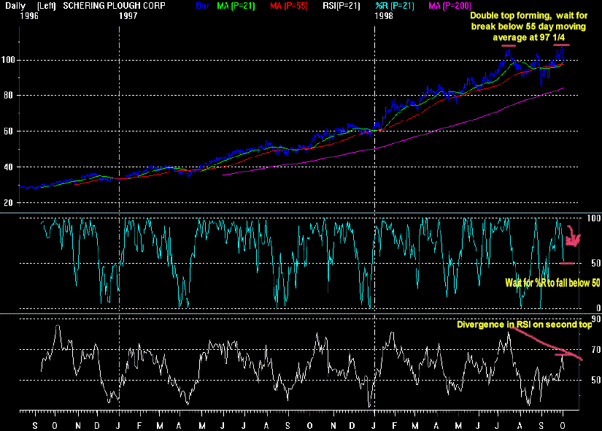Click the cyan '%R (P=21)' legend entry
Screen dimensions: 602x431
point(395,6)
